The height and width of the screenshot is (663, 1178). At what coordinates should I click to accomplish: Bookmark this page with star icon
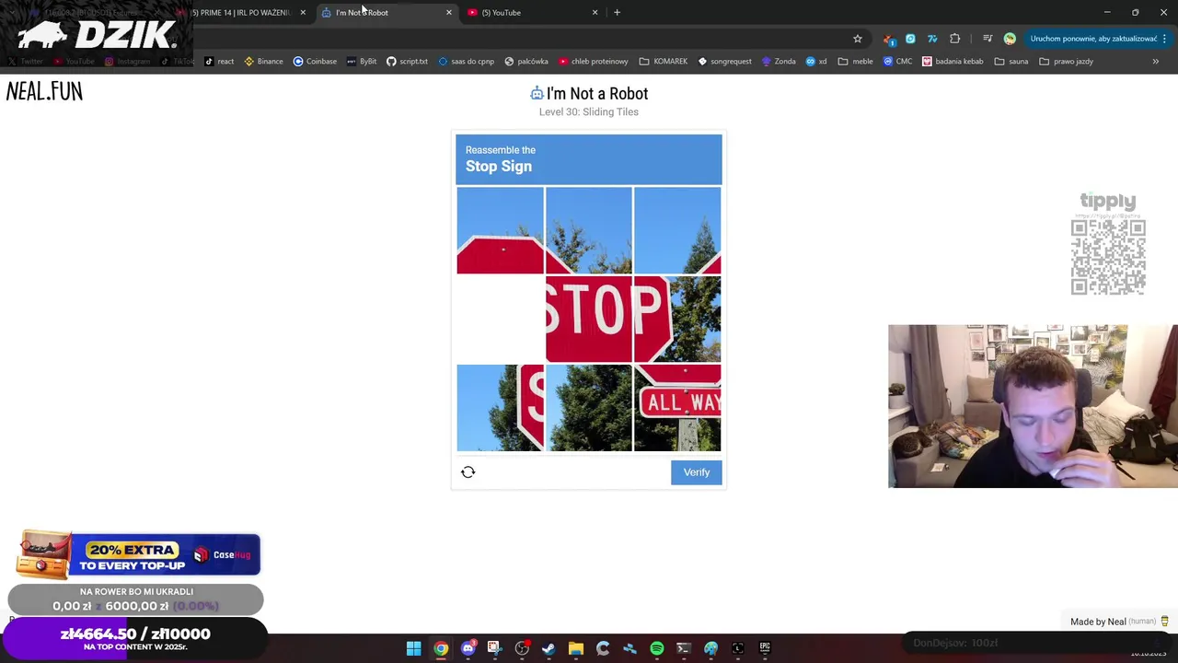[x=858, y=39]
